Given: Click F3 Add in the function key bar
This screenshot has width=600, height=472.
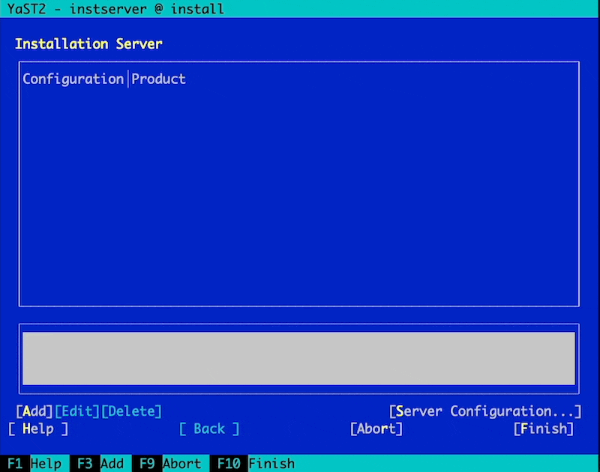Looking at the screenshot, I should [100, 464].
